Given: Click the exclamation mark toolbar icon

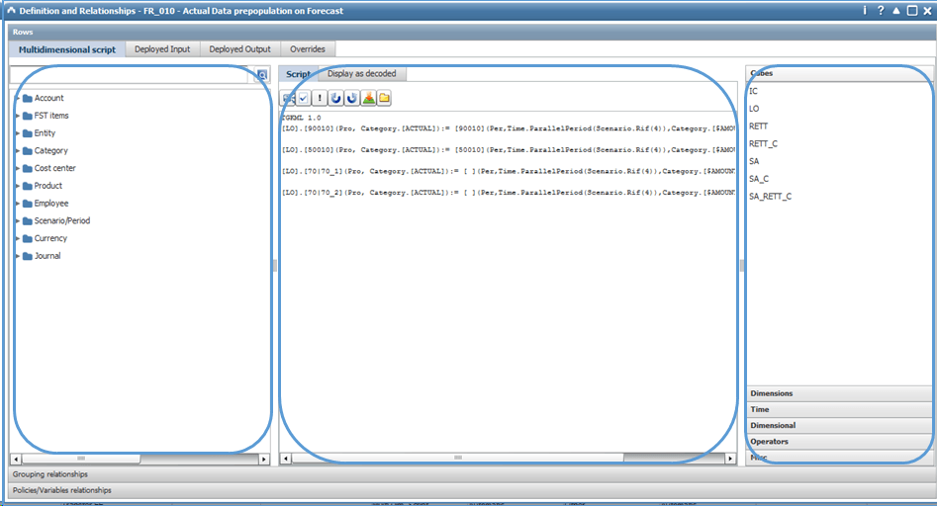Looking at the screenshot, I should [320, 99].
